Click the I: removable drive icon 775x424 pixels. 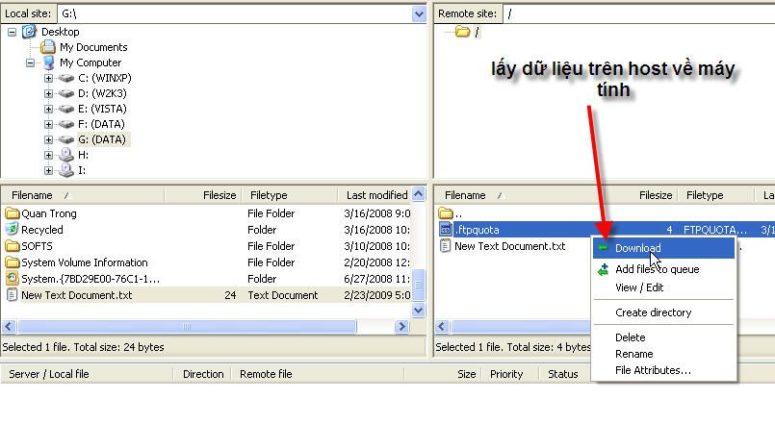[x=66, y=170]
